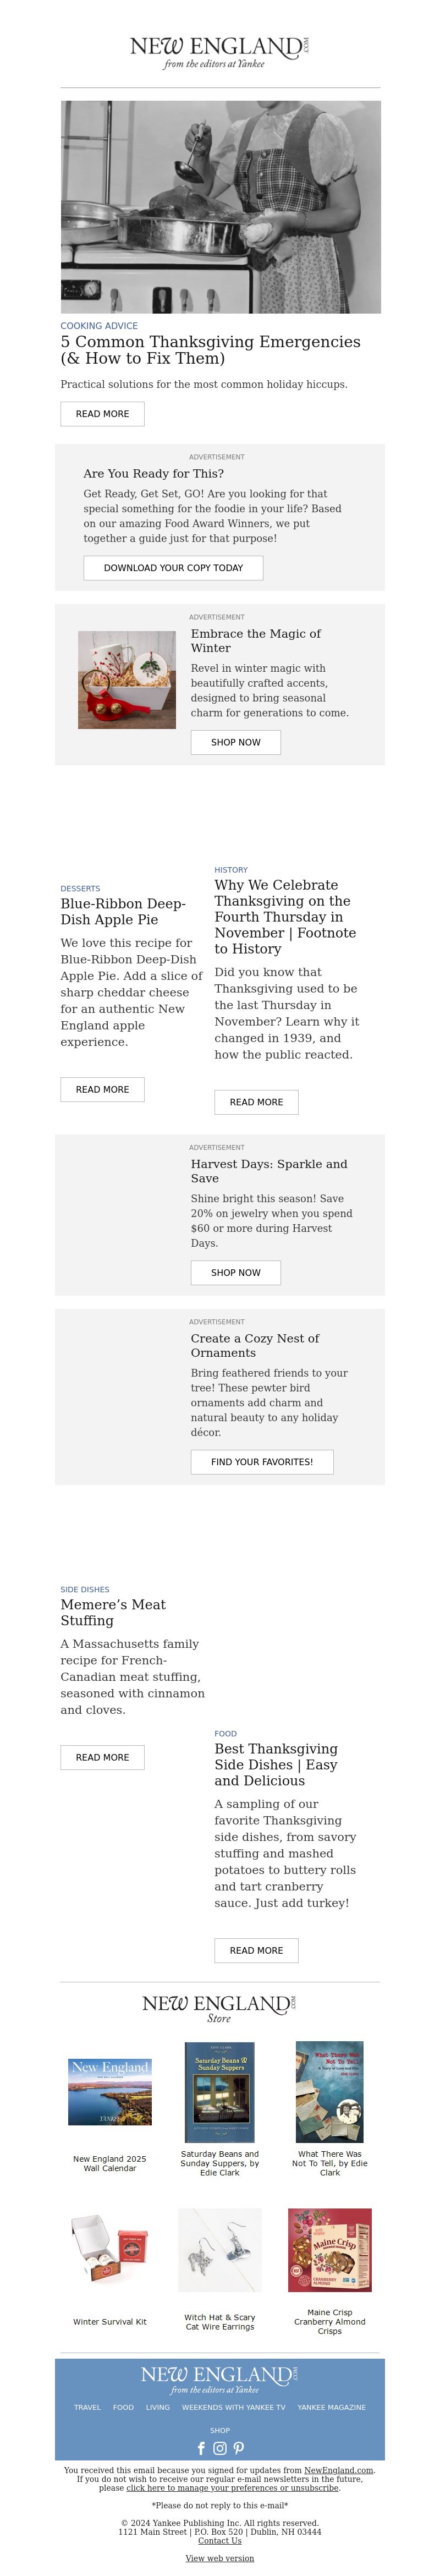Open the Winter Survival Kit product image
This screenshot has height=2576, width=440.
(x=110, y=2250)
